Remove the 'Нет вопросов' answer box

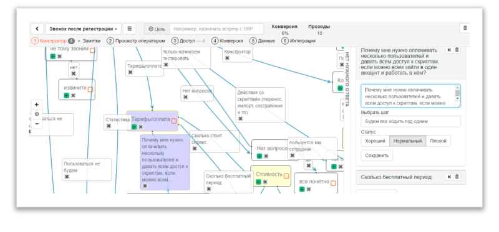[185, 97]
